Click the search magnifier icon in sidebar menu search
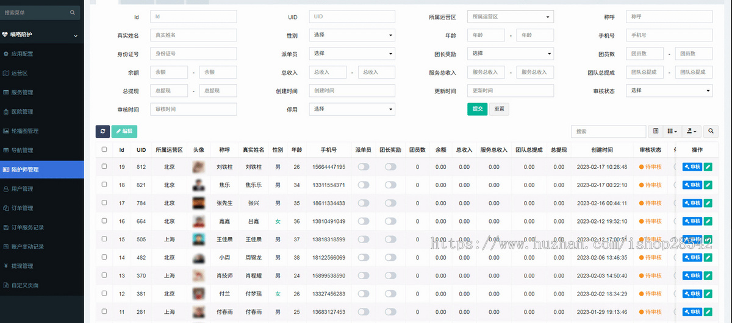The width and height of the screenshot is (732, 323). tap(73, 12)
